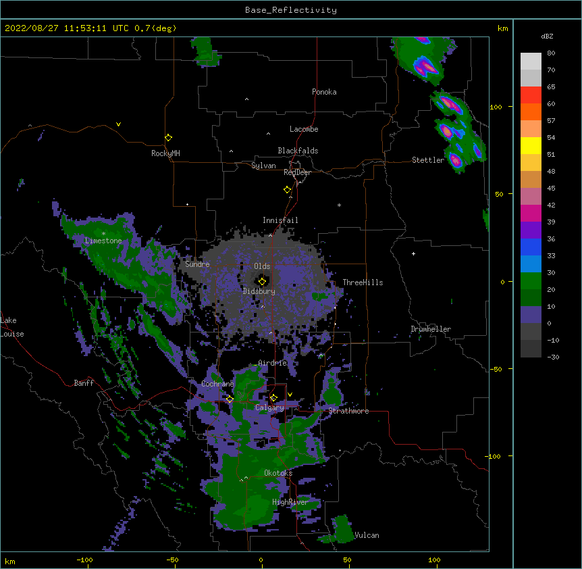Viewport: 582px width, 569px height.
Task: Select the Didsbury label
Action: pyautogui.click(x=259, y=291)
